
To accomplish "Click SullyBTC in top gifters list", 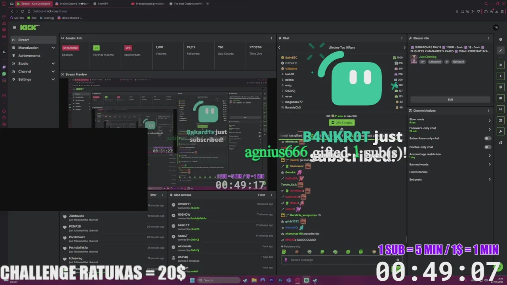I will click(291, 58).
